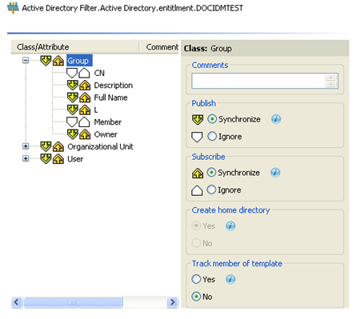Toggle the Member subscribe house icon

(x=84, y=122)
